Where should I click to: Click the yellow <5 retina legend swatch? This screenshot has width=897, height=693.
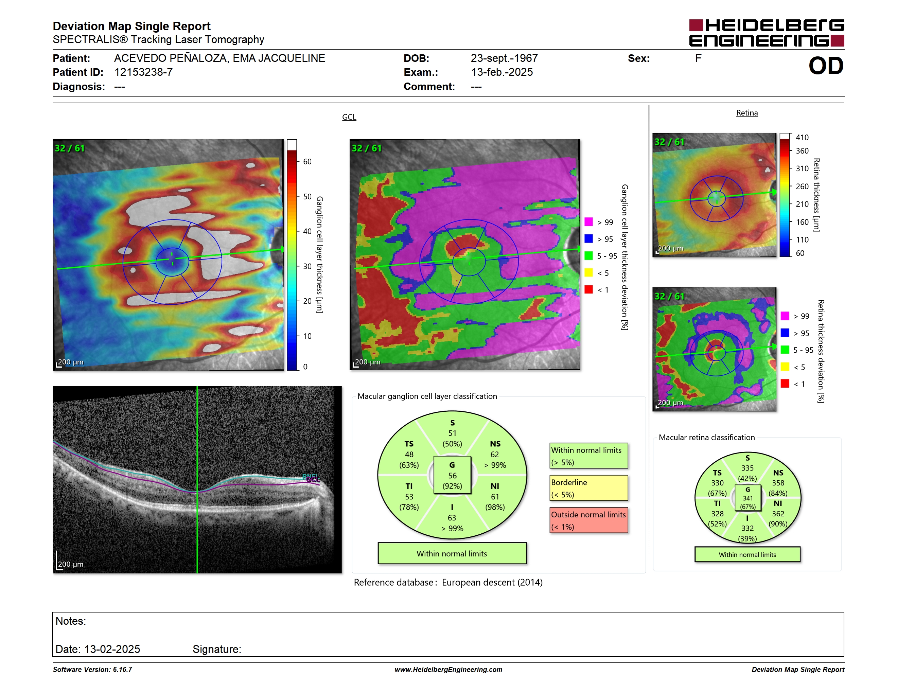[785, 367]
